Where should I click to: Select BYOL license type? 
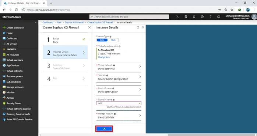[x=102, y=40]
